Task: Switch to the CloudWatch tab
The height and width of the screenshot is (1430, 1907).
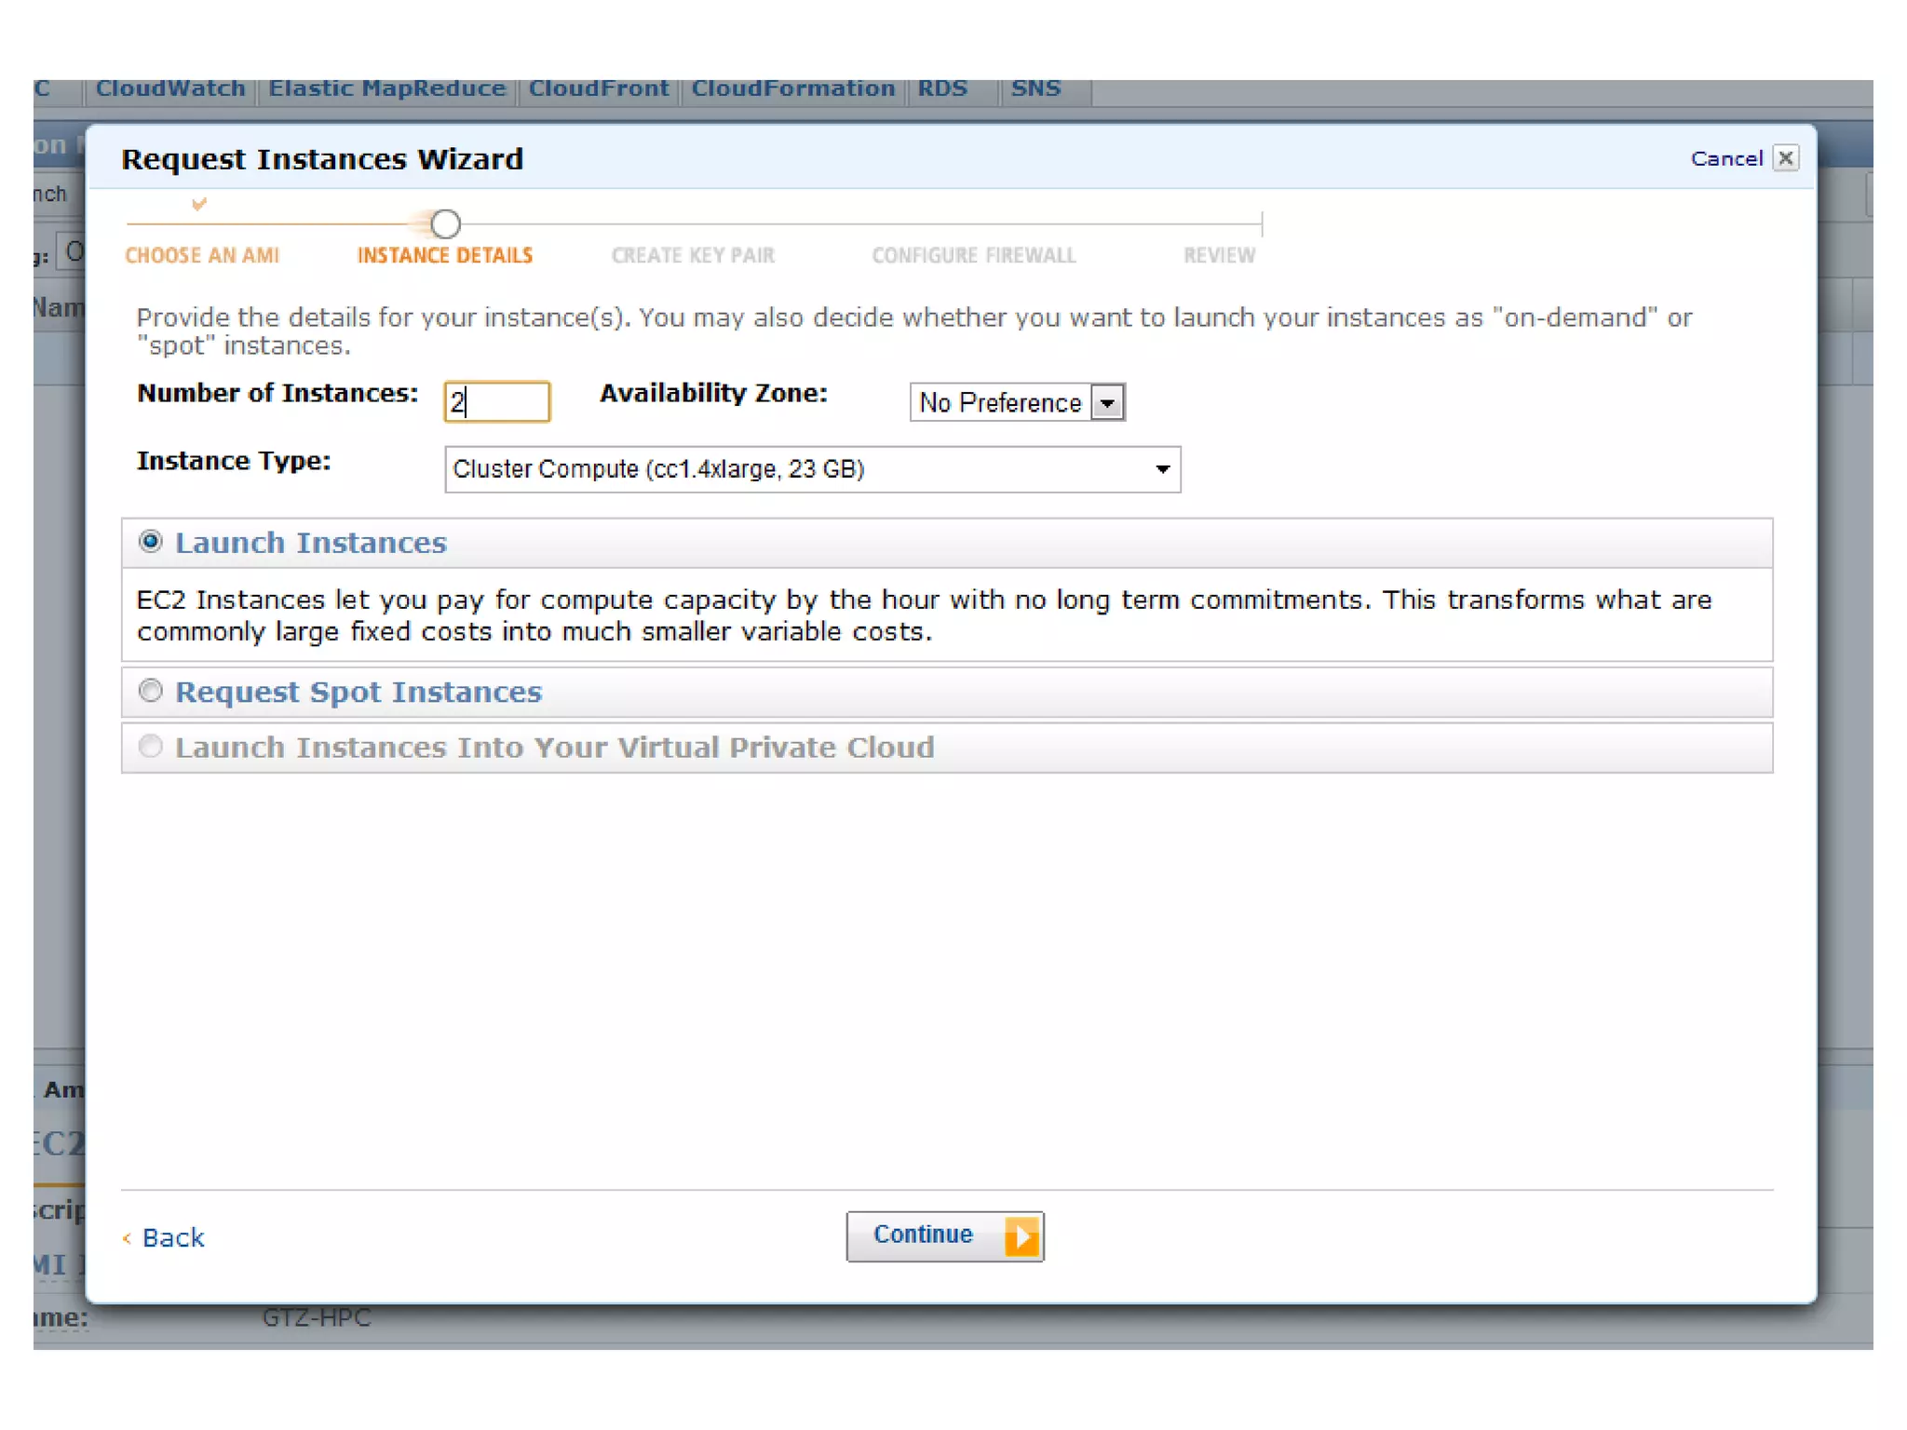Action: (170, 88)
